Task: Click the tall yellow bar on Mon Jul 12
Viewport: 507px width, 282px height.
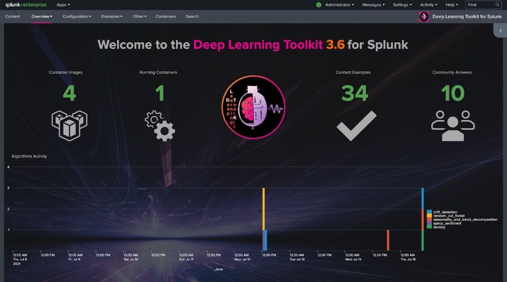Action: pos(264,209)
